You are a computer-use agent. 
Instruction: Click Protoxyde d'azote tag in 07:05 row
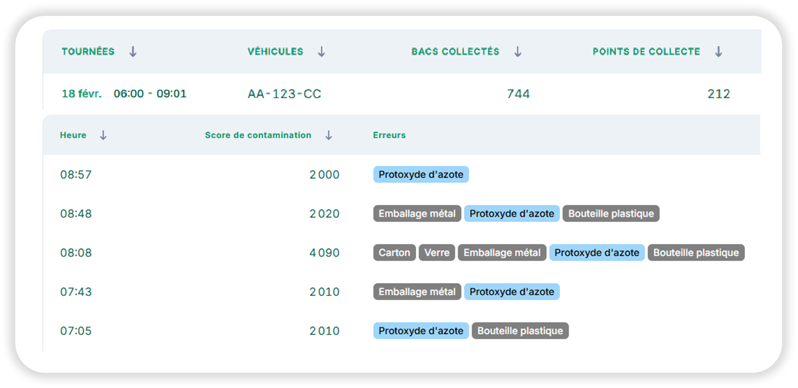(421, 331)
